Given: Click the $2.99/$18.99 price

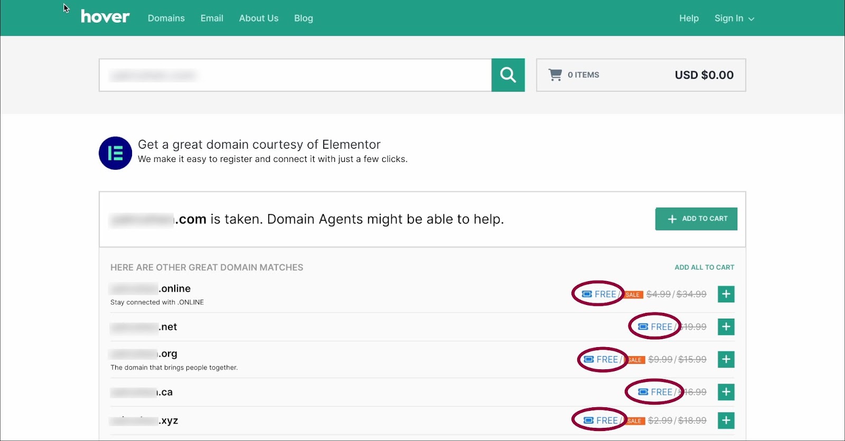Looking at the screenshot, I should (x=678, y=420).
